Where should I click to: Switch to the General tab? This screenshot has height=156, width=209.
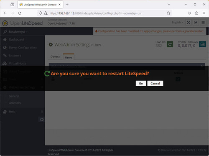coord(55,56)
